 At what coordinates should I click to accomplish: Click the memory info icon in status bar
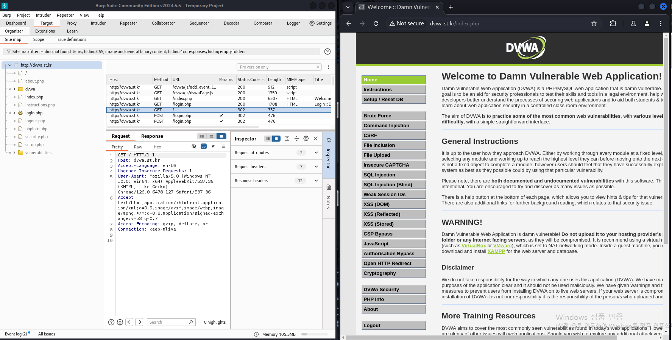click(x=256, y=334)
